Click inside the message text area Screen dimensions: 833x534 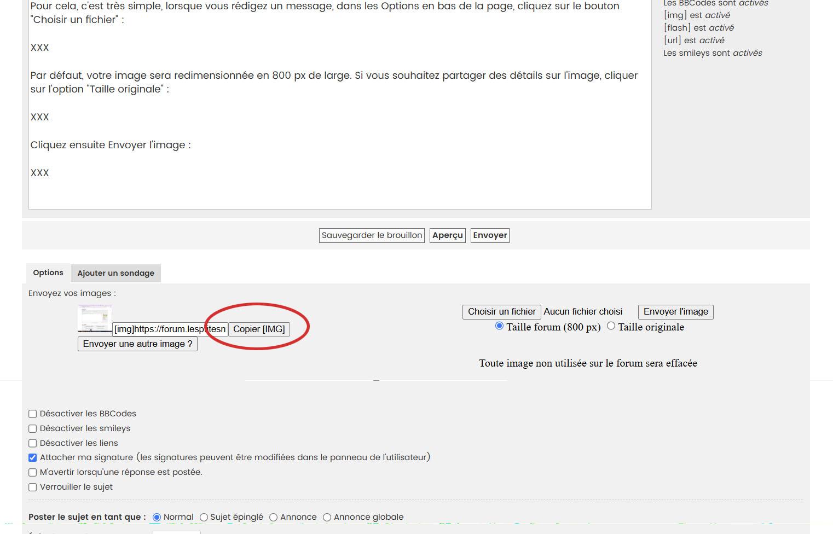340,104
